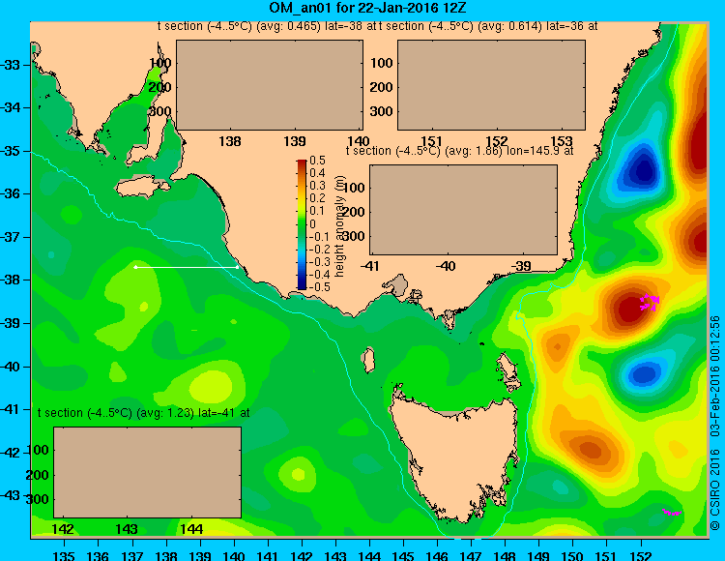
Task: Open the lon=145.9 temperature section inset panel
Action: tap(463, 210)
